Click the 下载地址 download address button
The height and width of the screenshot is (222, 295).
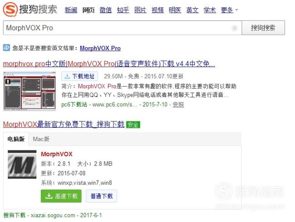(79, 76)
